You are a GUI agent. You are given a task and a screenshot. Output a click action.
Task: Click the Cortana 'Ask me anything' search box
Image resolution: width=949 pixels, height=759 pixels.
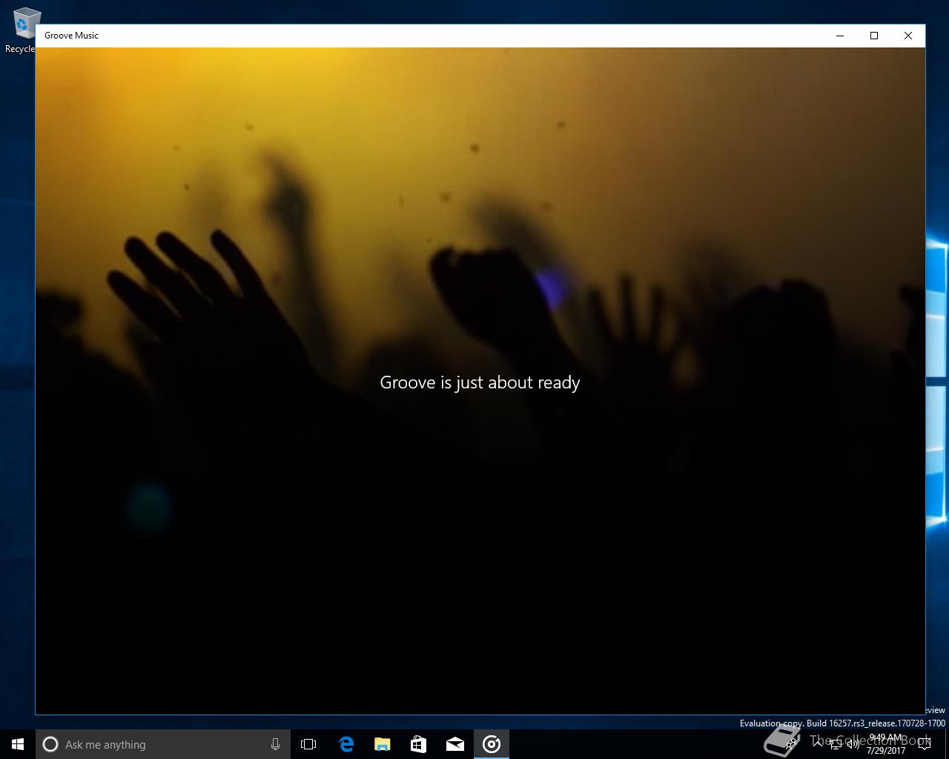tap(162, 744)
